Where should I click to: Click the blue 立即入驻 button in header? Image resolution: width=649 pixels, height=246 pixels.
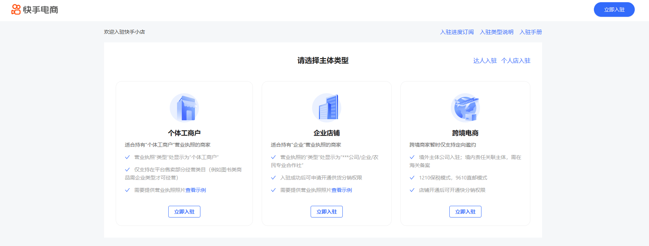coord(614,10)
